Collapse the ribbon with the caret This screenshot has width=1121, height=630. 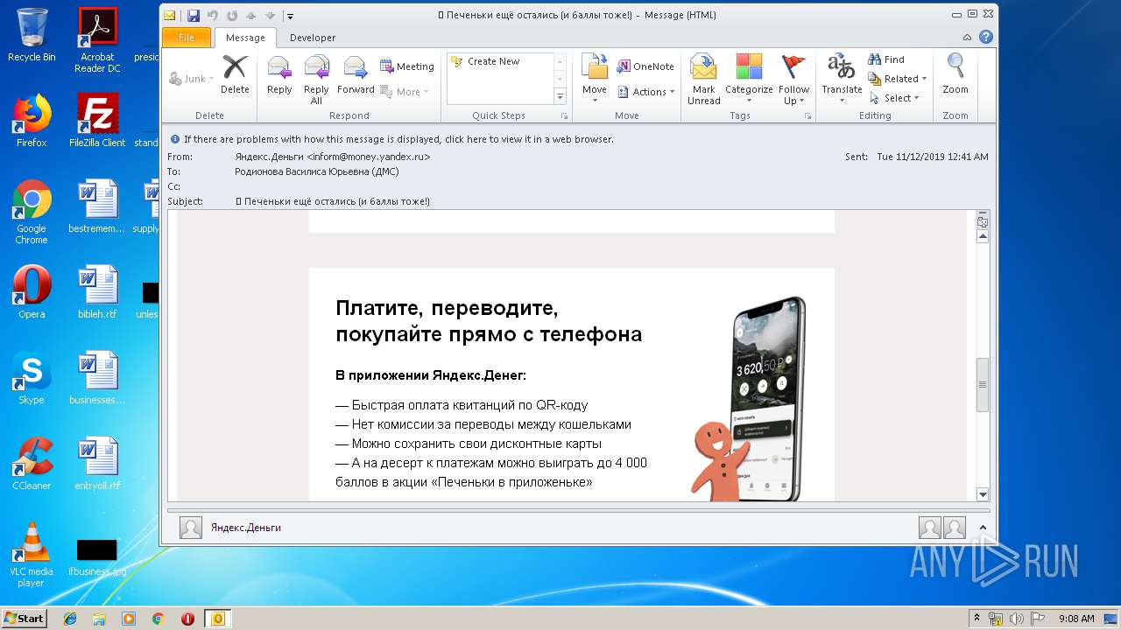(967, 38)
